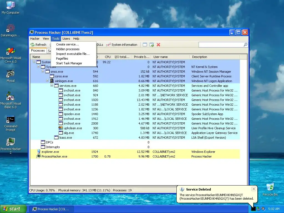Click the info icon in Service Deleted balloon
This screenshot has width=284, height=213.
coord(182,189)
